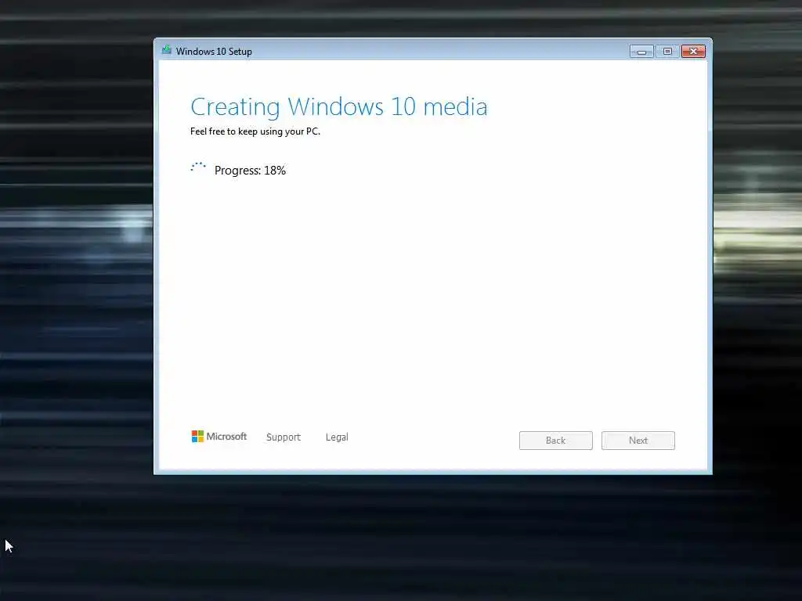Close the Windows 10 Setup window
The height and width of the screenshot is (601, 802).
pos(693,51)
